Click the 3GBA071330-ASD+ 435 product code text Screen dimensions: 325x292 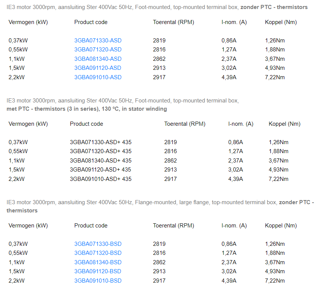[x=100, y=142]
